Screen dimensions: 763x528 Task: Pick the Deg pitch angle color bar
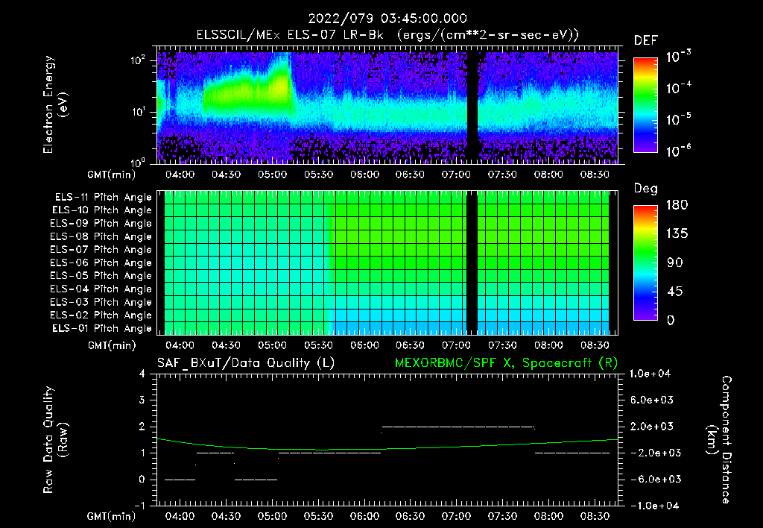(x=645, y=263)
